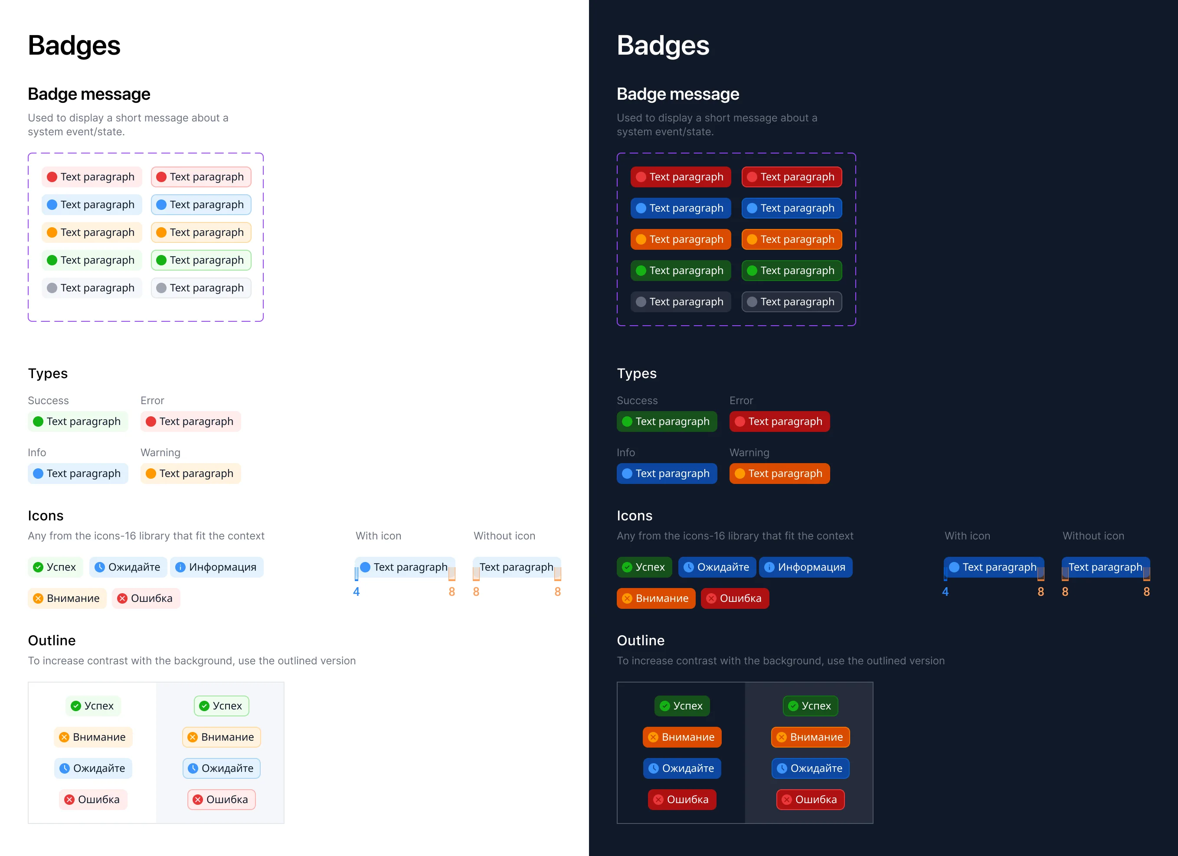1178x856 pixels.
Task: Click the info icon on the dark Информация badge
Action: [x=769, y=567]
